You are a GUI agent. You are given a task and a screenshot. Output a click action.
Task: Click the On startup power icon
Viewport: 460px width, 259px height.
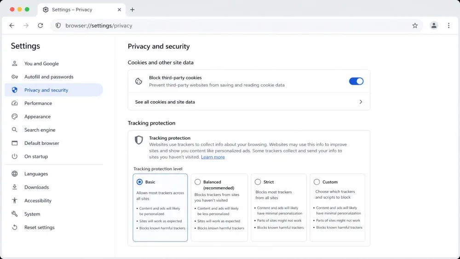pos(14,156)
